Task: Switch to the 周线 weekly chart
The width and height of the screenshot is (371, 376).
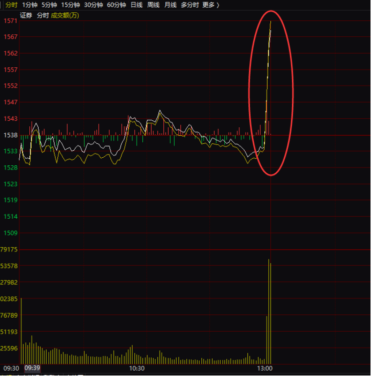Action: click(x=154, y=5)
